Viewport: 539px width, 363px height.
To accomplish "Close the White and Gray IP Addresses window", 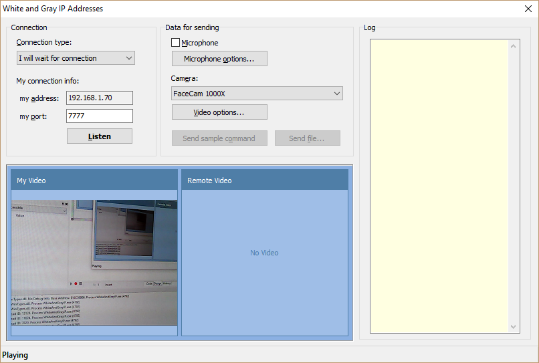I will pos(528,9).
